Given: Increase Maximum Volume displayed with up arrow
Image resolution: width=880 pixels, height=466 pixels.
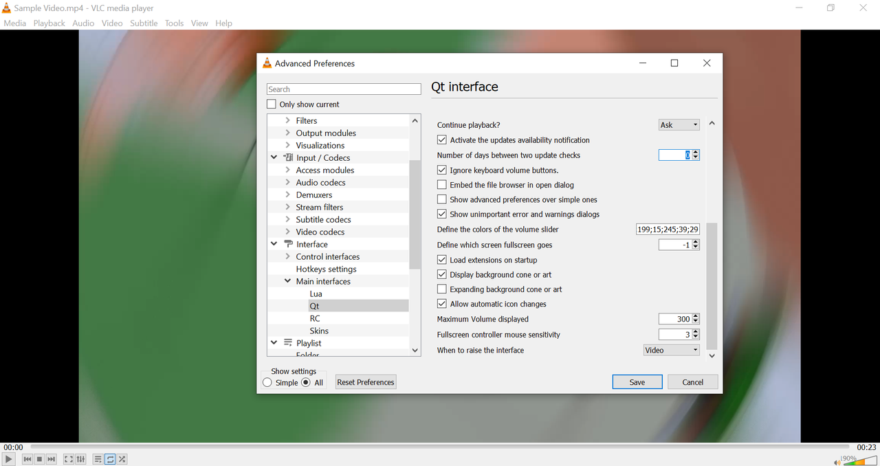Looking at the screenshot, I should click(696, 316).
